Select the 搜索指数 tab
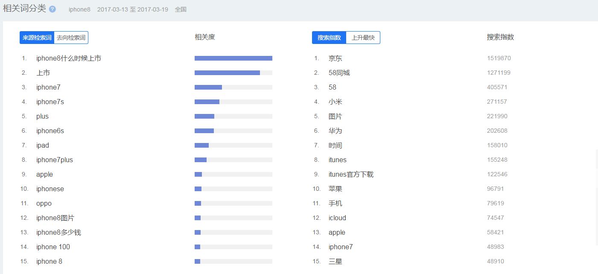This screenshot has height=274, width=598. (328, 38)
